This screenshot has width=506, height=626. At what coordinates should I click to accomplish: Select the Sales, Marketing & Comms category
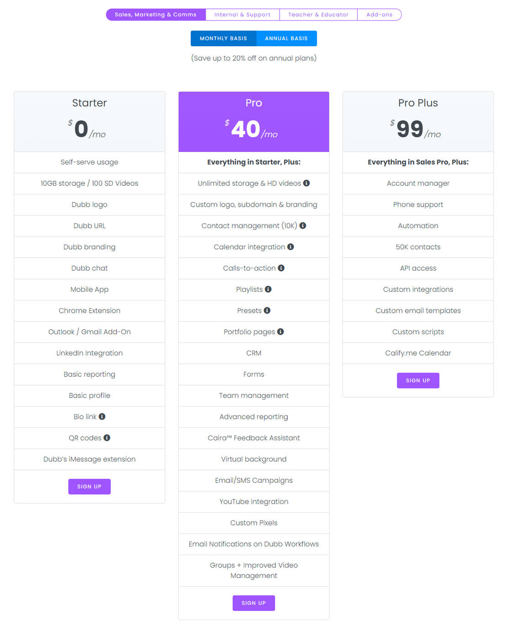coord(155,14)
